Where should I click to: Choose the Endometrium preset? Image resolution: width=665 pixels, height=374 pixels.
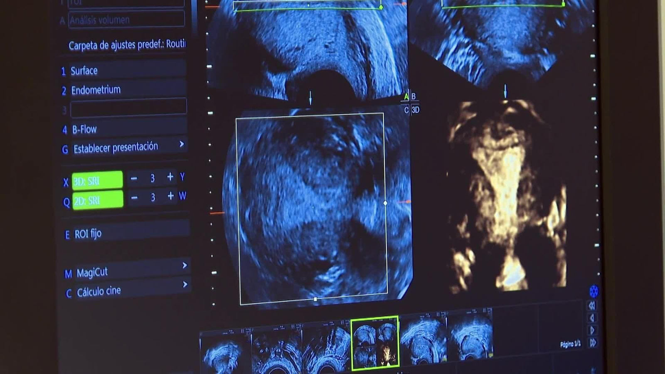125,89
